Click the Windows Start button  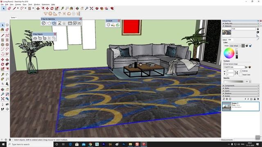[x=3, y=144]
